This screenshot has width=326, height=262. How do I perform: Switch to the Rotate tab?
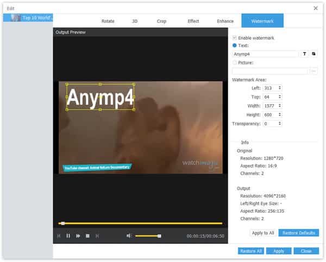click(108, 21)
